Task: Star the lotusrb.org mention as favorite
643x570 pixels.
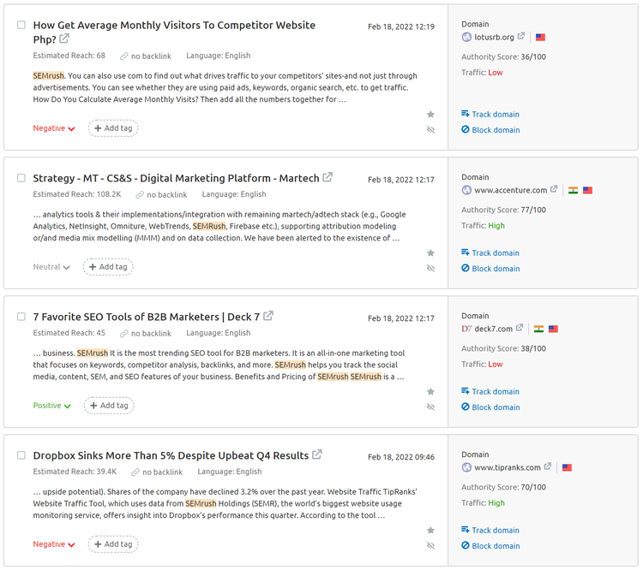Action: tap(430, 114)
